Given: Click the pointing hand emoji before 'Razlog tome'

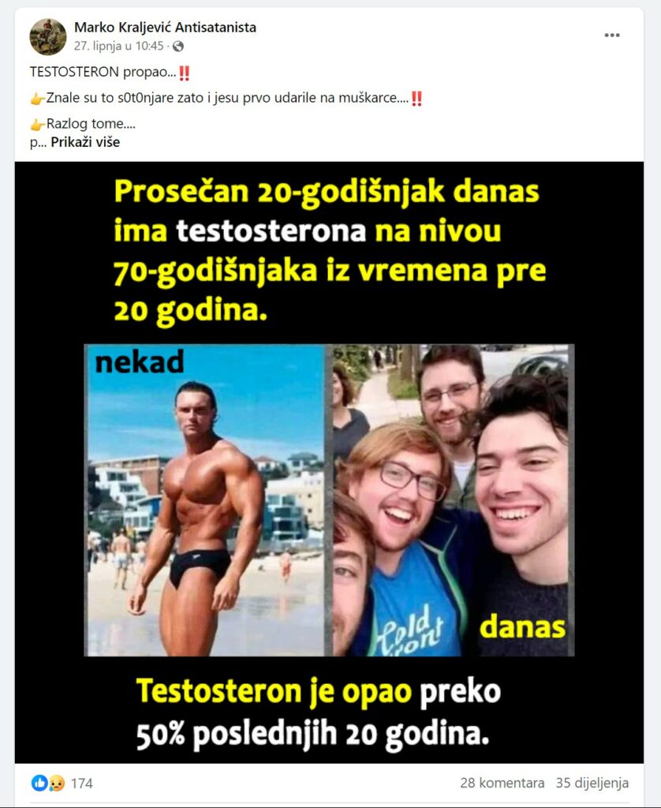Looking at the screenshot, I should point(37,124).
